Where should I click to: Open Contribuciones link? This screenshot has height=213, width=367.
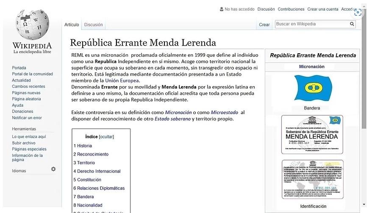[x=291, y=9]
